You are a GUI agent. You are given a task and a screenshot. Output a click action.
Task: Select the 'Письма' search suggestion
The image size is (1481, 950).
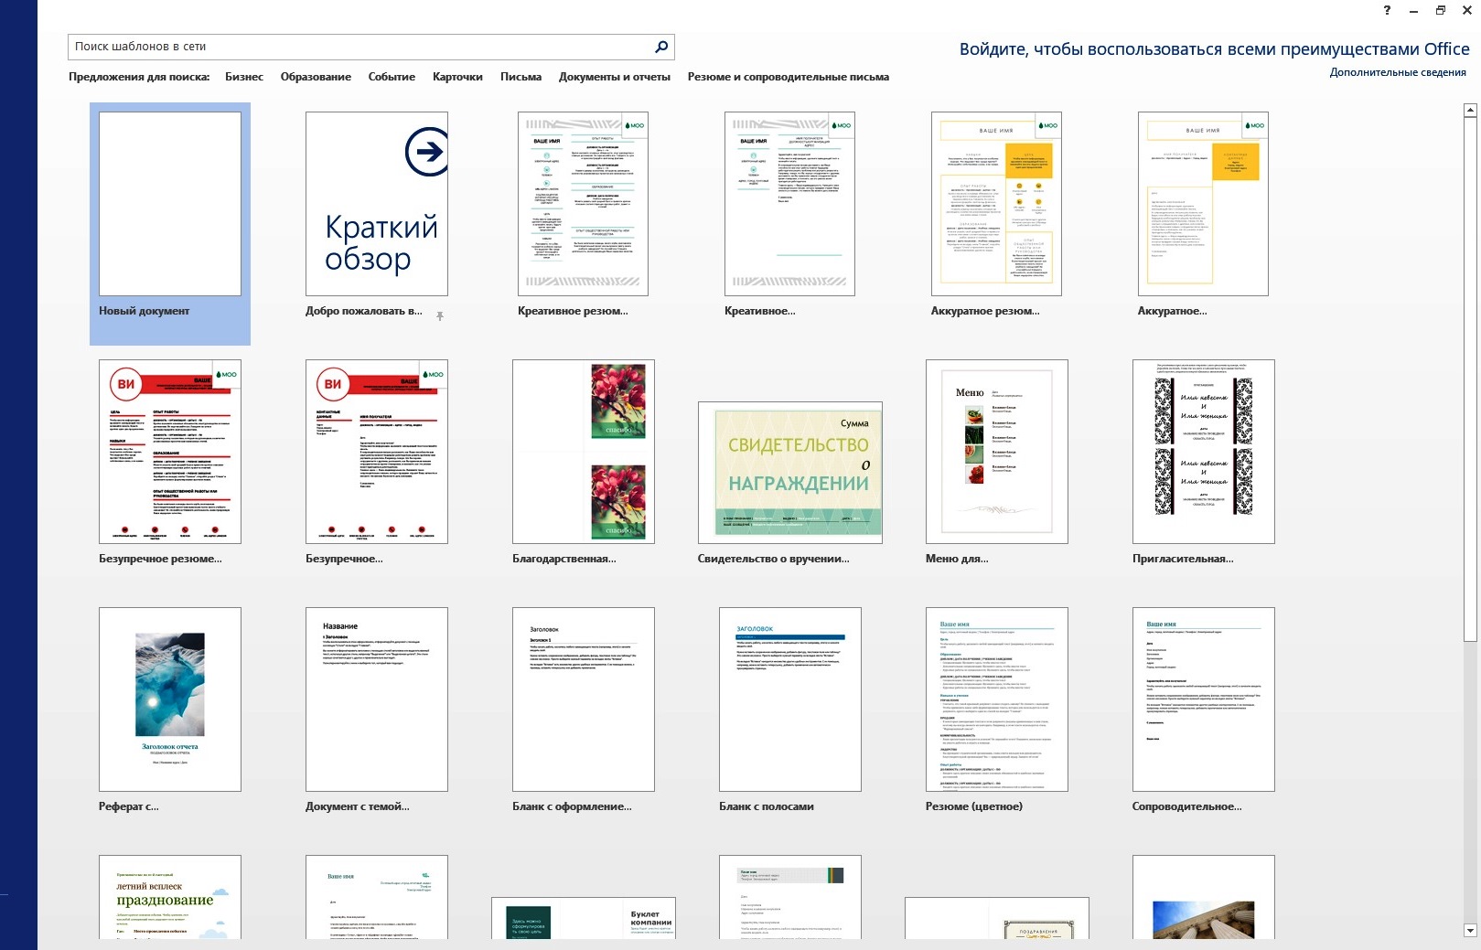click(520, 77)
